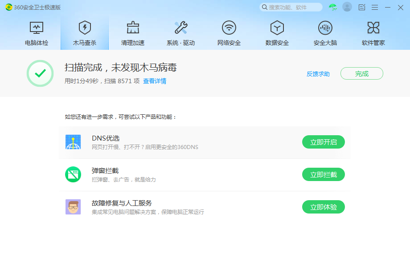Viewport: 410px width, 258px height.
Task: Click description 网页打开慢、打不开？启用更安全的360DNS
Action: pos(145,147)
